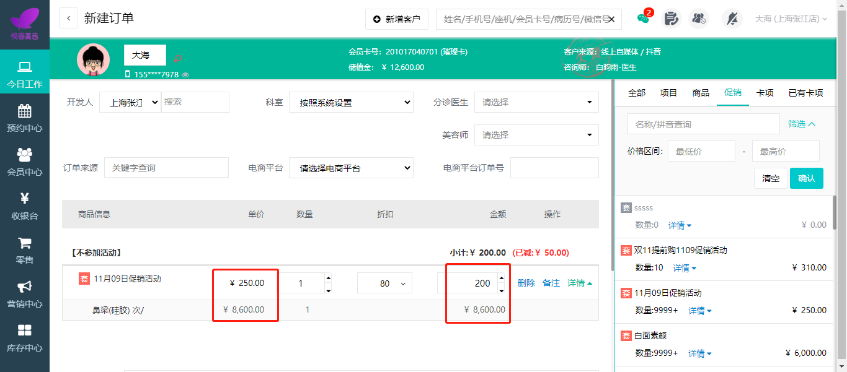
Task: Click the 电商平台订单号 field
Action: click(x=554, y=168)
